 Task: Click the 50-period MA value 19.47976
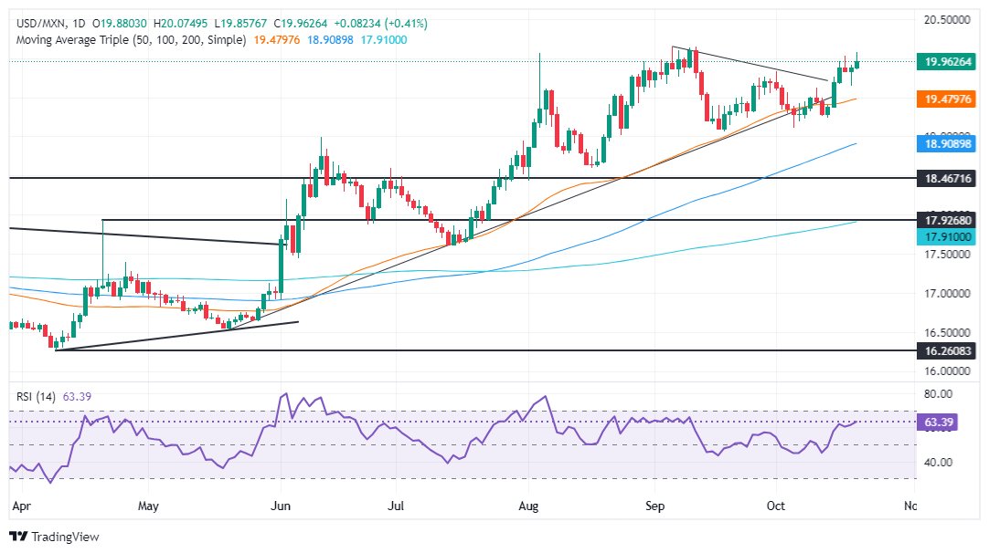[x=277, y=39]
